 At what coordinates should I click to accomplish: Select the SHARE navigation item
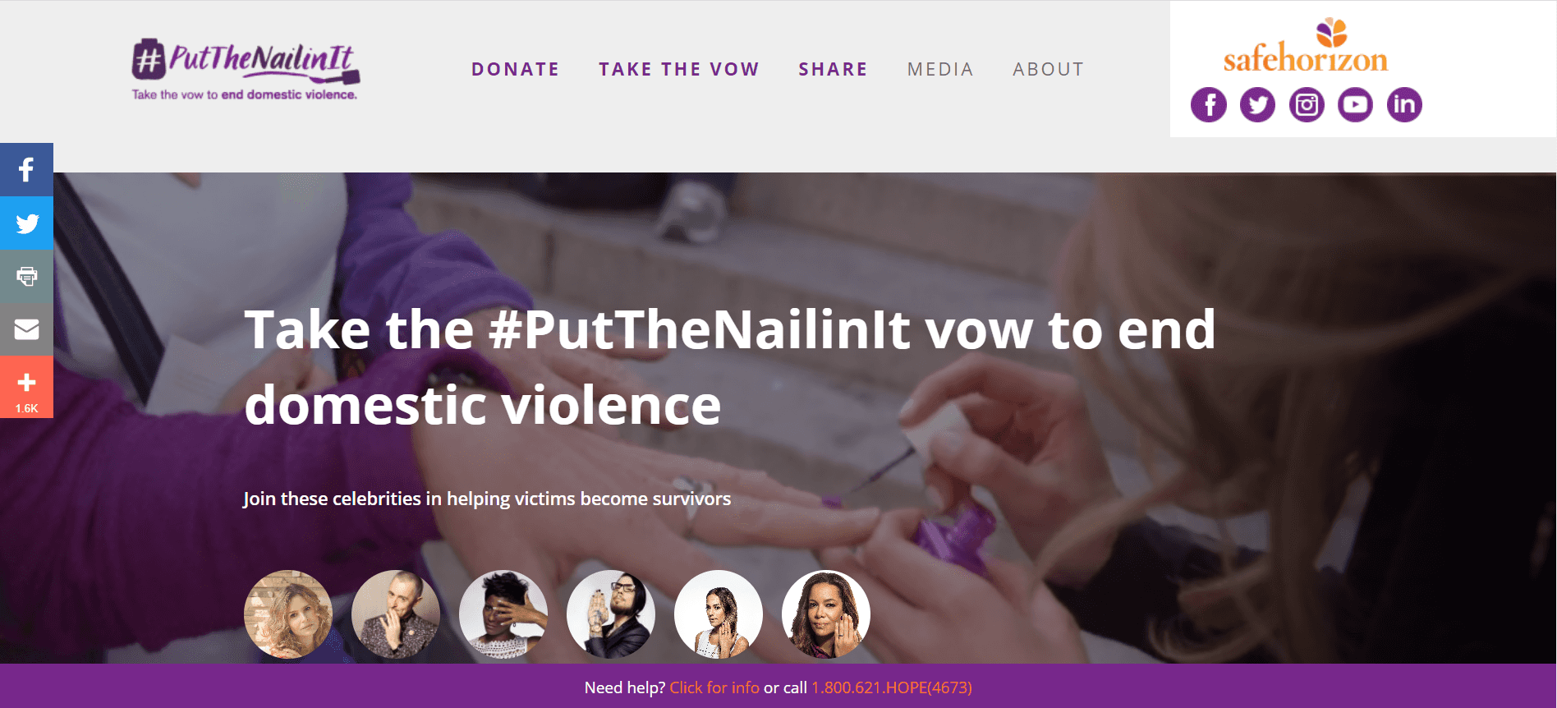point(833,69)
